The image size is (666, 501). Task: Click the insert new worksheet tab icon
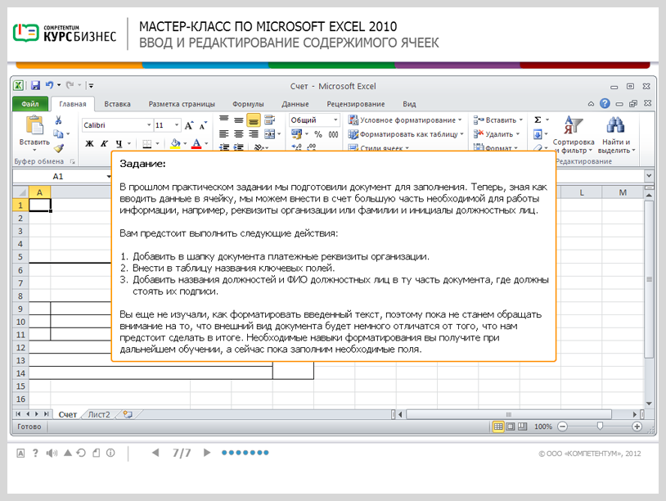click(128, 414)
